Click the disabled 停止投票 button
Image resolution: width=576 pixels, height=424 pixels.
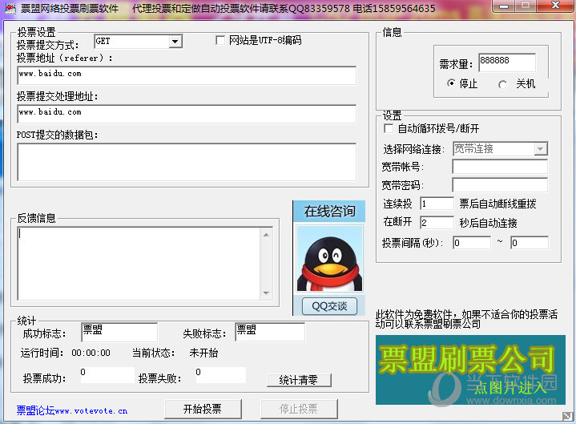(x=299, y=409)
